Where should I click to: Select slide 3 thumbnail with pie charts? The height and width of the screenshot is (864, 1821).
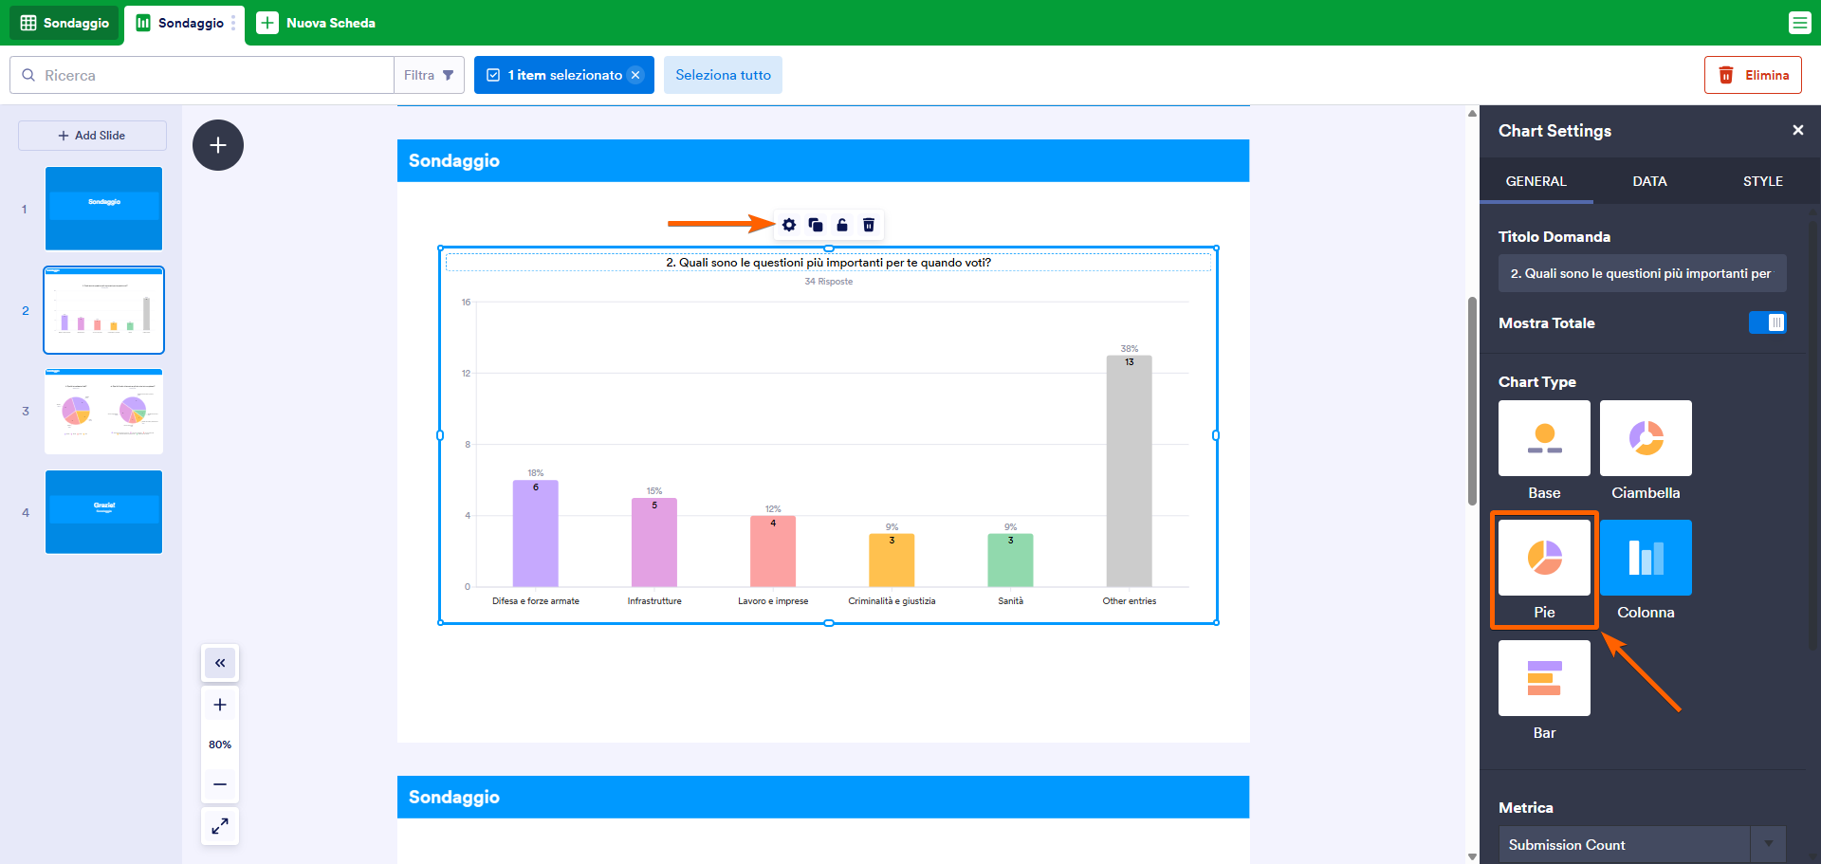coord(103,412)
